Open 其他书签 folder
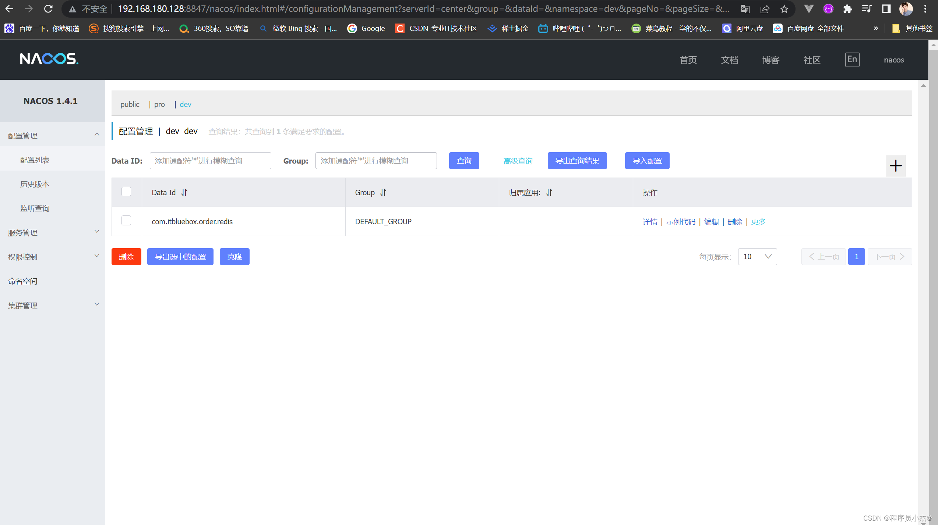938x525 pixels. [x=912, y=28]
